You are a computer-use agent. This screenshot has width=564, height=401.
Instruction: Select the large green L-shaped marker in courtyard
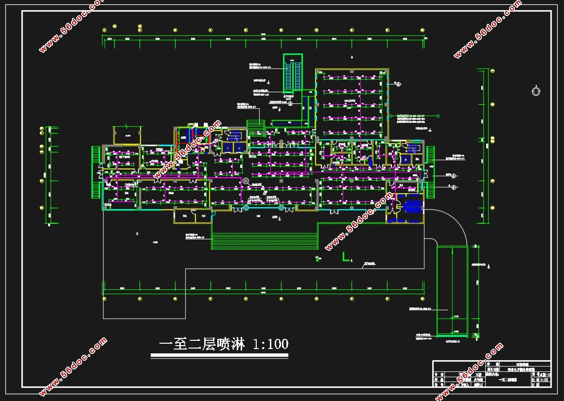346,256
